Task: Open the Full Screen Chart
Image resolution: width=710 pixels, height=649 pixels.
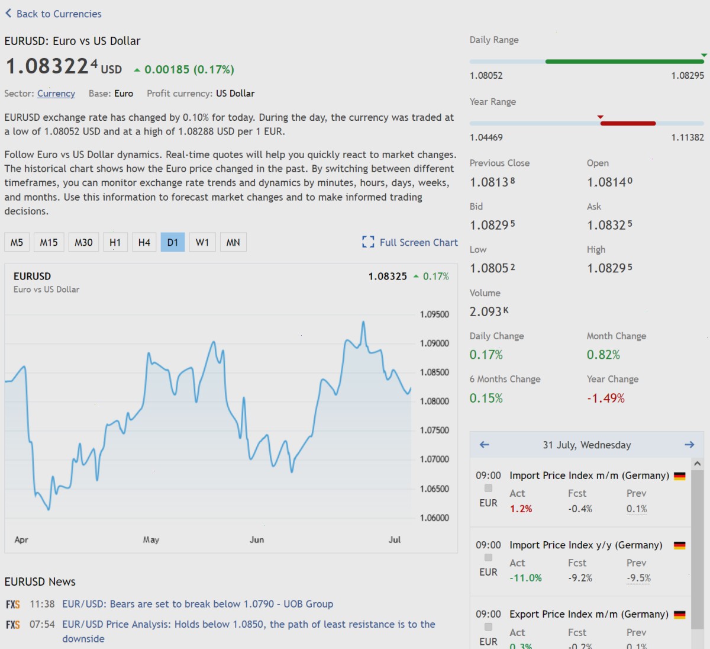Action: pos(410,242)
